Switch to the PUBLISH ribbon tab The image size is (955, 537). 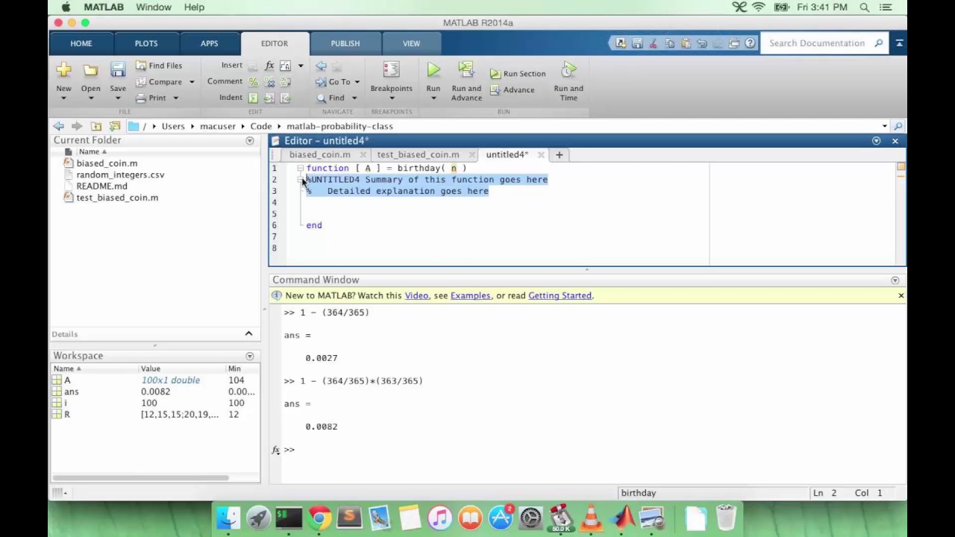click(345, 43)
